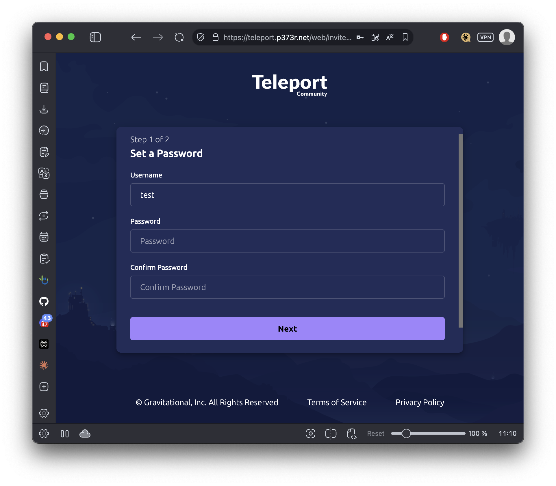This screenshot has width=556, height=486.
Task: Translate the page with the A-character icon
Action: pos(390,37)
